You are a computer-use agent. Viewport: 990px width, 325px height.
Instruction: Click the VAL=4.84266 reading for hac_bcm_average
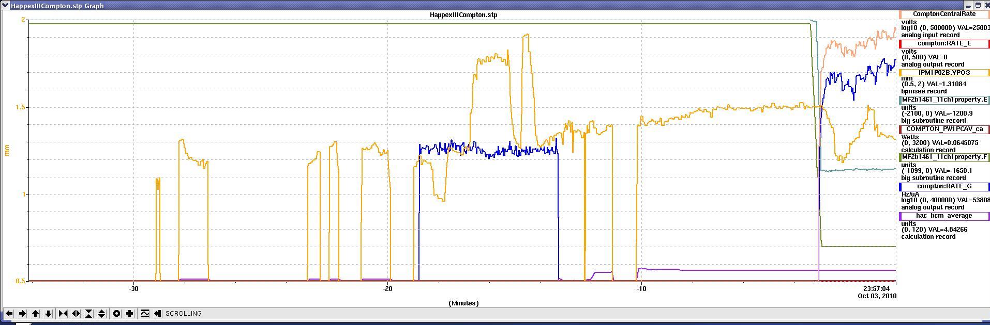click(x=947, y=230)
